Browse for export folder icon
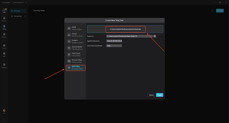This screenshot has width=229, height=123. pyautogui.click(x=155, y=36)
